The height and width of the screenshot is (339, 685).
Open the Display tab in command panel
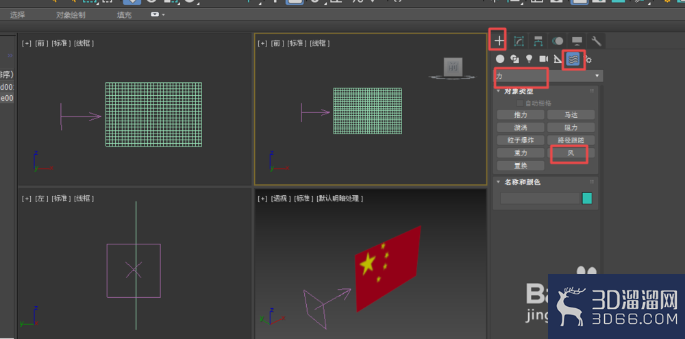pyautogui.click(x=577, y=41)
